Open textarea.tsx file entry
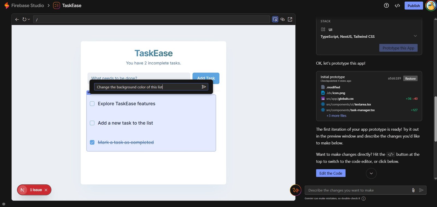This screenshot has height=207, width=437. [x=346, y=104]
